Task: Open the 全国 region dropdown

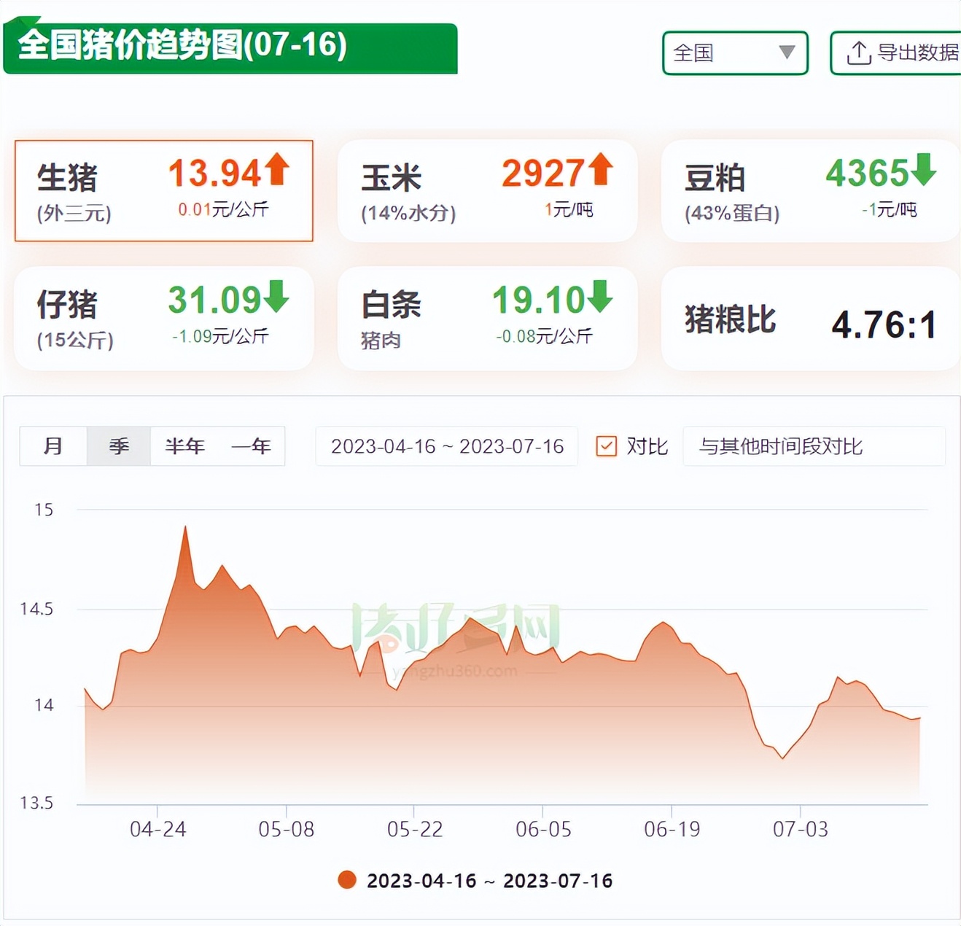Action: (735, 52)
